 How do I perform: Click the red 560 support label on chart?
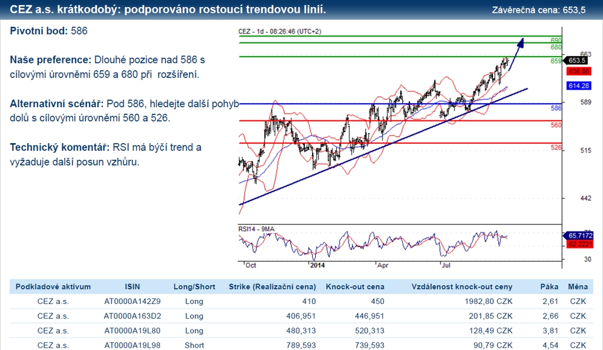click(556, 125)
